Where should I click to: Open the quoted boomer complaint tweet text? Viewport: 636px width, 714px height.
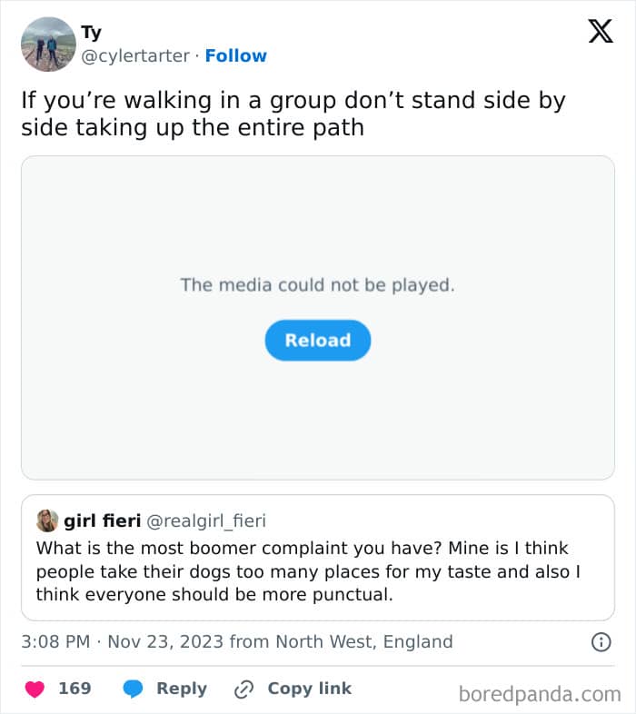(x=308, y=570)
